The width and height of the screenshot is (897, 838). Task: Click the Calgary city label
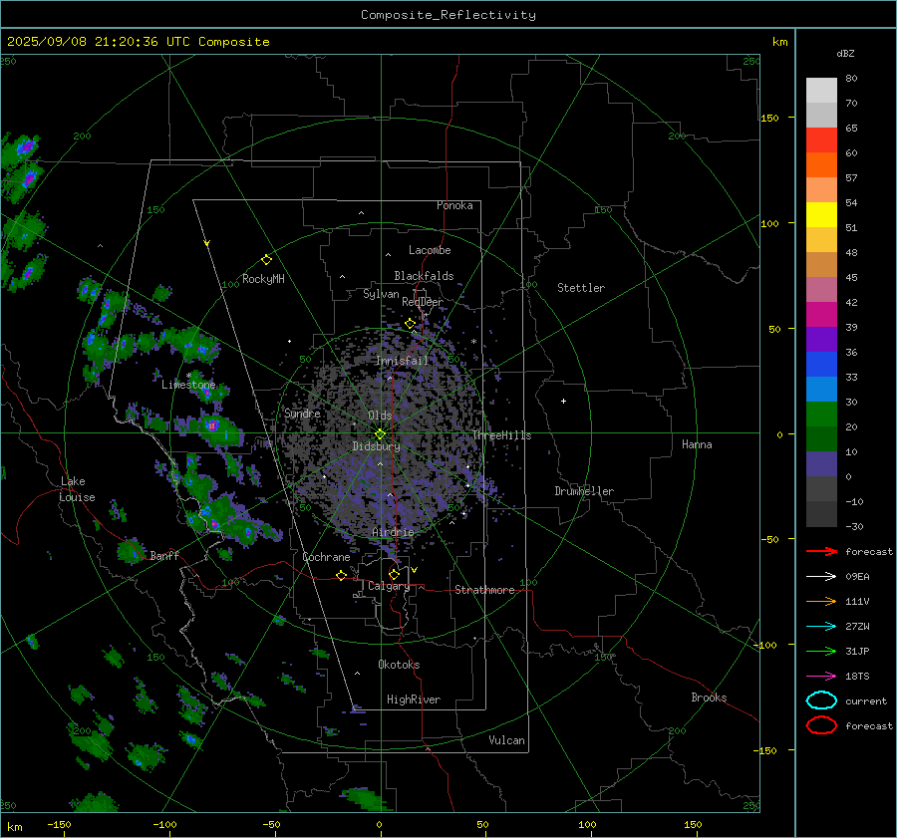(x=389, y=586)
